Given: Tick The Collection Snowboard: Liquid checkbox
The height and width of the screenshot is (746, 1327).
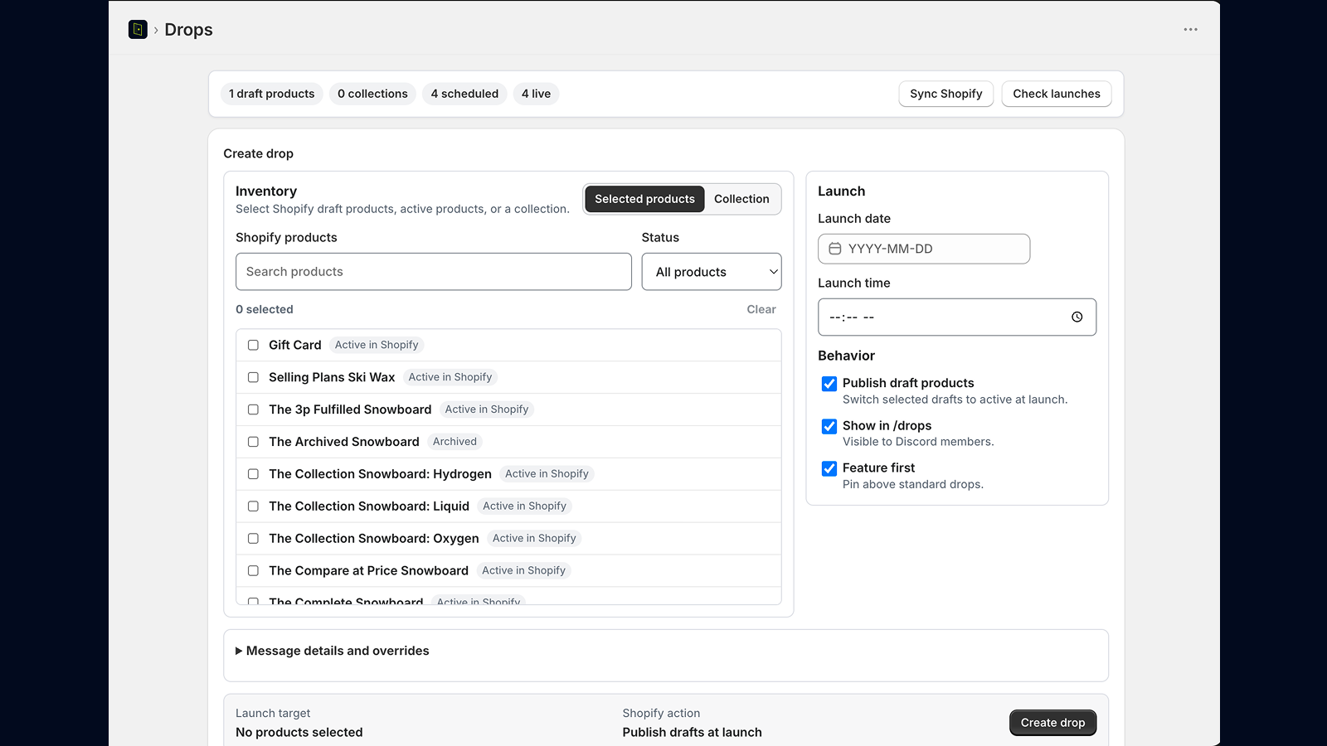Looking at the screenshot, I should (x=253, y=506).
